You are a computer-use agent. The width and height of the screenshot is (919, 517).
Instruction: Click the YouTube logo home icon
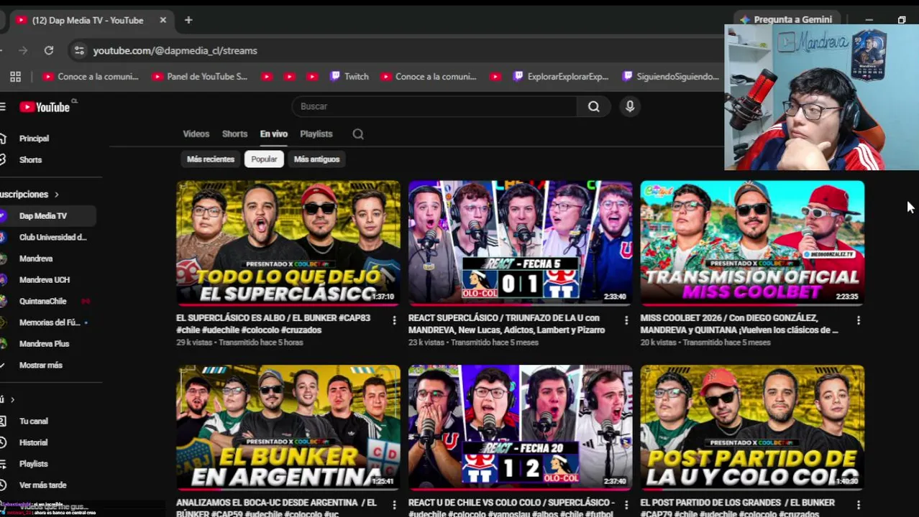tap(45, 107)
